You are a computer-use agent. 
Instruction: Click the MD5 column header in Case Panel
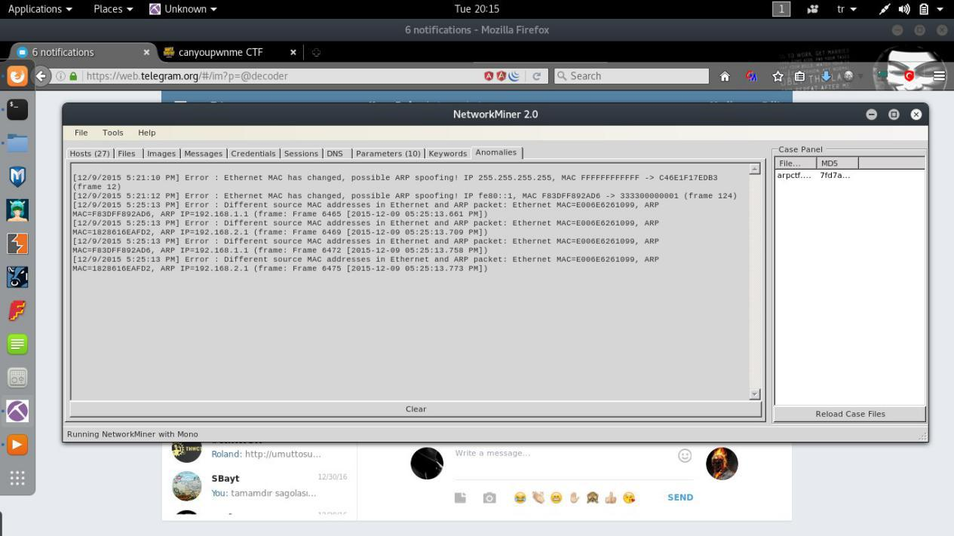[837, 163]
